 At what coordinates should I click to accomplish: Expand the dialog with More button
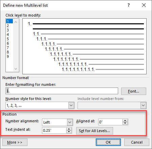15,142
